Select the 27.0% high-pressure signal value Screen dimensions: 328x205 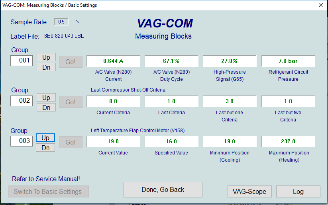(x=230, y=61)
